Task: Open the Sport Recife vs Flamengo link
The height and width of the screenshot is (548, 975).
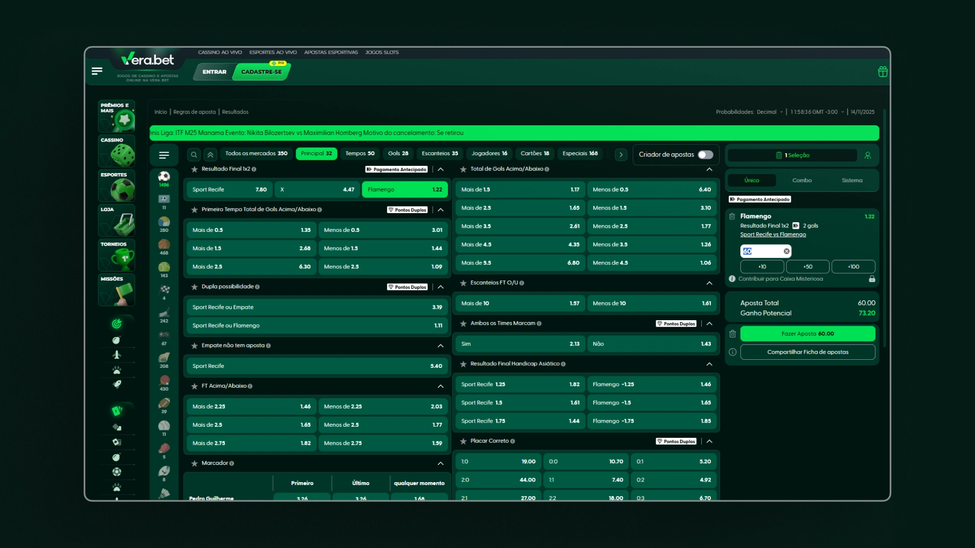Action: click(772, 234)
